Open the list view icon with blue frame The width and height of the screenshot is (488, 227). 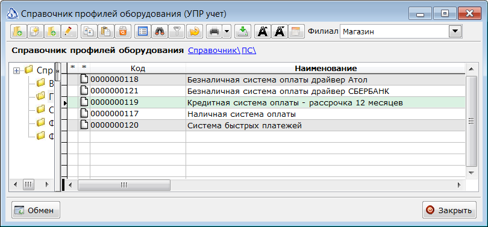(x=143, y=31)
